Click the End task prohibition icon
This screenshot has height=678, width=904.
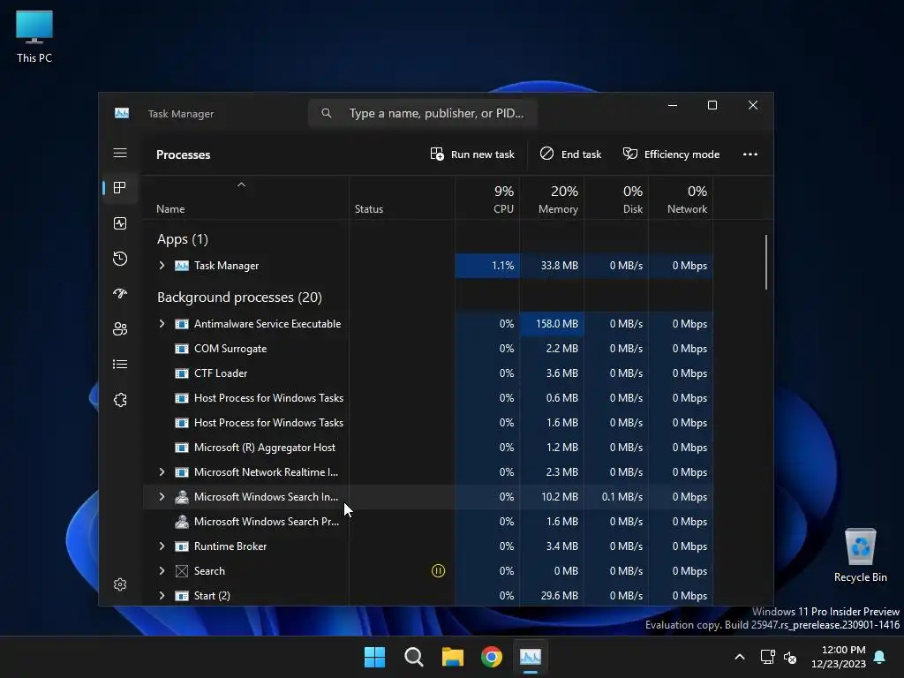click(x=546, y=154)
